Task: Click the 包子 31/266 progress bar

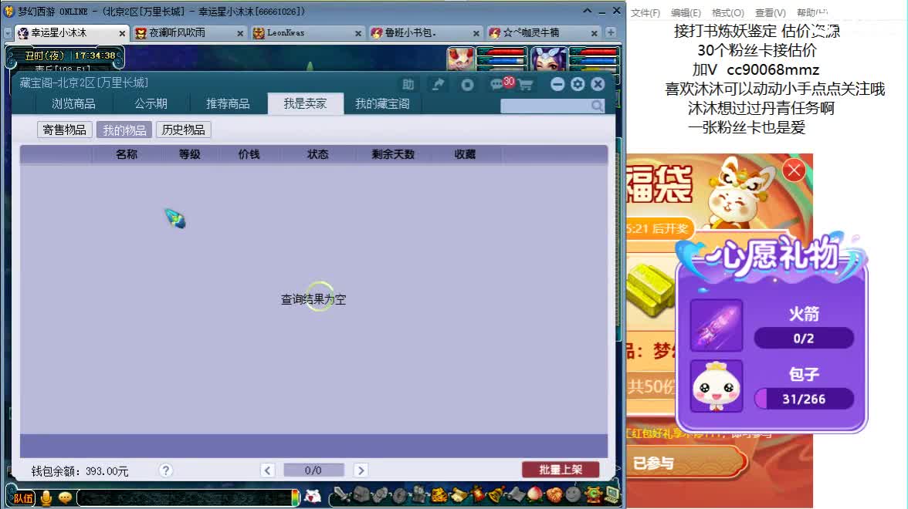Action: (805, 399)
